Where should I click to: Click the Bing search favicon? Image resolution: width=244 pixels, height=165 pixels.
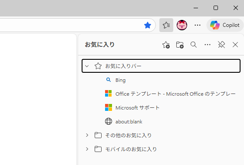coord(109,80)
